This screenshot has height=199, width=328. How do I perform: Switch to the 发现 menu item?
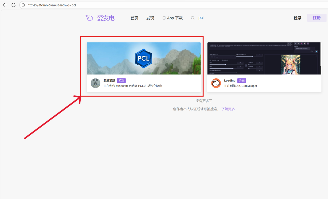click(x=150, y=18)
